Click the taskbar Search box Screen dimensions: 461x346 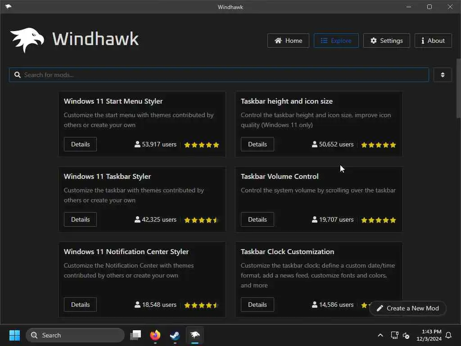coord(75,335)
